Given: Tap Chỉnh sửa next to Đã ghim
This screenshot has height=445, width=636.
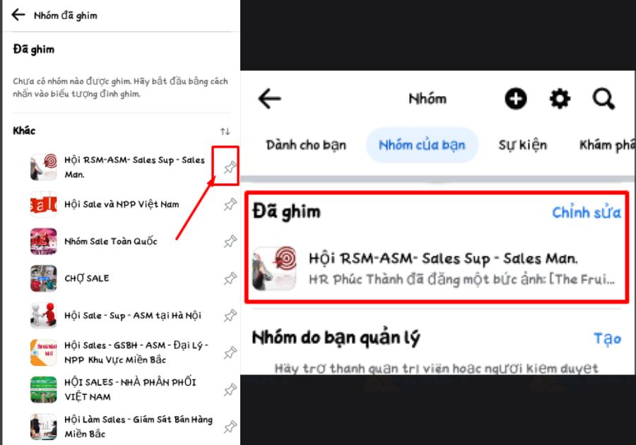Looking at the screenshot, I should pos(588,212).
